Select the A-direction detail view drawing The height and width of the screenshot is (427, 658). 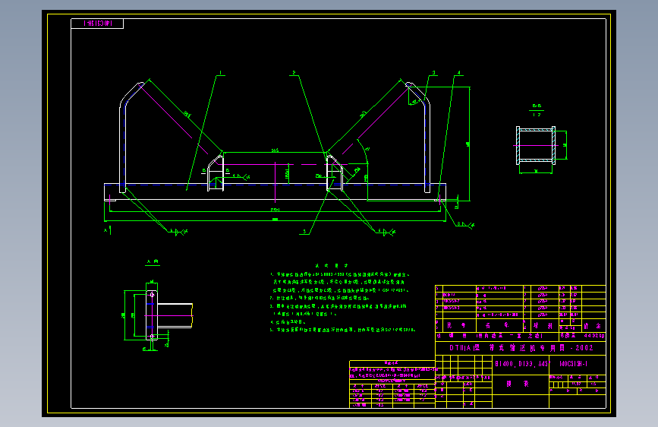(x=159, y=316)
